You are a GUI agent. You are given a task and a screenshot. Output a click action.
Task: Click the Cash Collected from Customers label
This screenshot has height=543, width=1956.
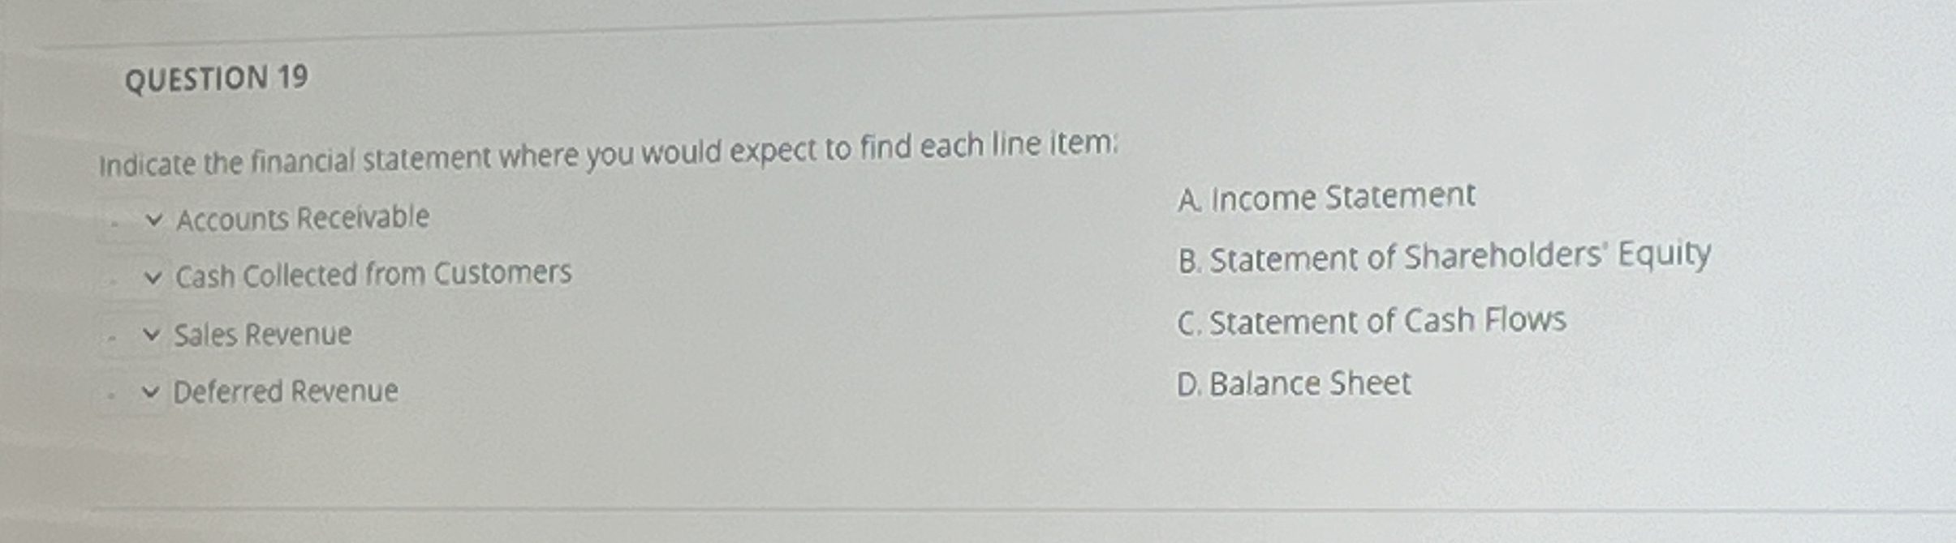372,274
